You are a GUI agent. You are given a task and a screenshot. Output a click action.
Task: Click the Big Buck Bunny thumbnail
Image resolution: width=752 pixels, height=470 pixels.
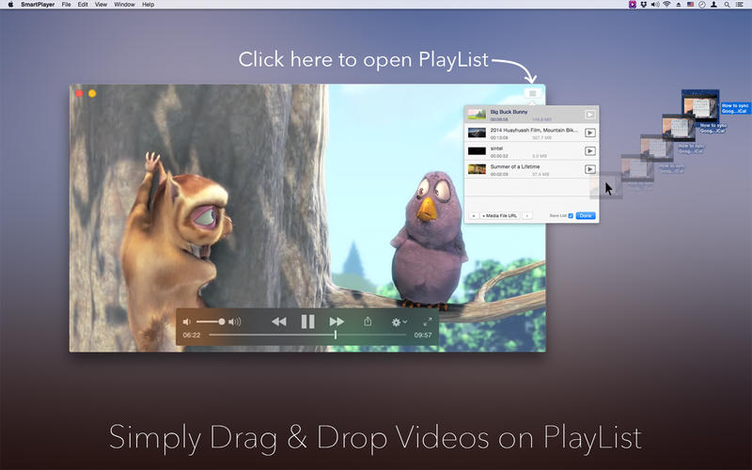click(477, 114)
